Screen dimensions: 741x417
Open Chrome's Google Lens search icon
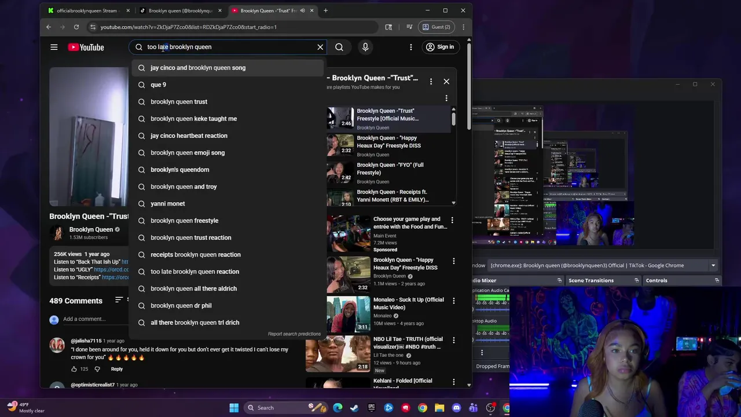coord(388,27)
